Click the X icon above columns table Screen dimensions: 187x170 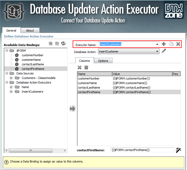pos(80,67)
